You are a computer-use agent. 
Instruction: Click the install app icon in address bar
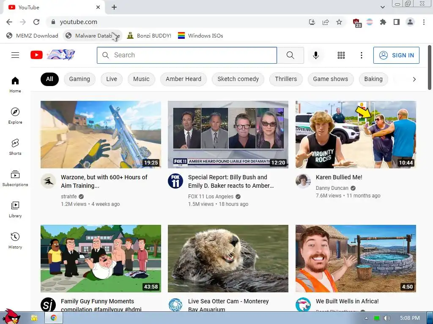click(x=312, y=22)
